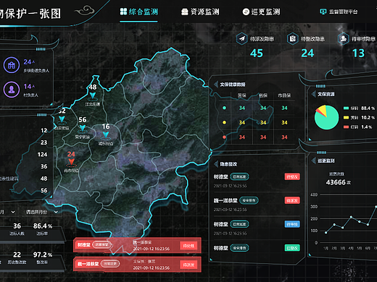Click the status button on upper red alert card

[x=188, y=246]
